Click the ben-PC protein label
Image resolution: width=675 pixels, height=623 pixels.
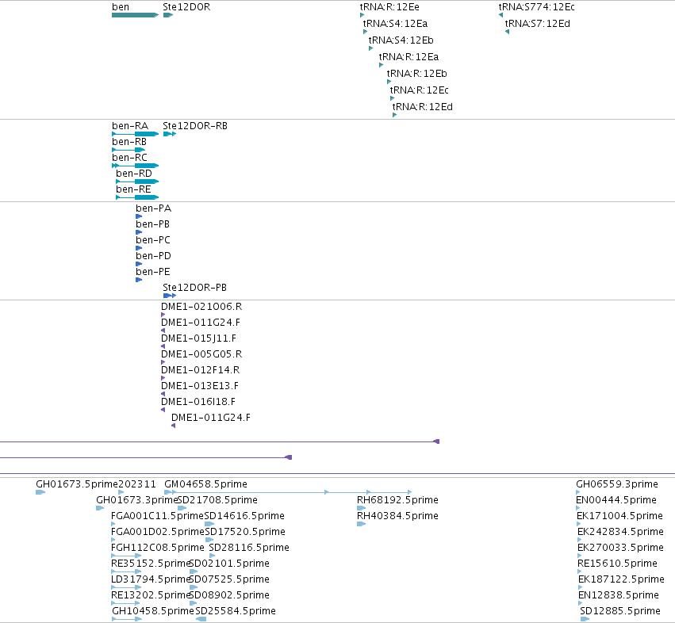click(153, 240)
